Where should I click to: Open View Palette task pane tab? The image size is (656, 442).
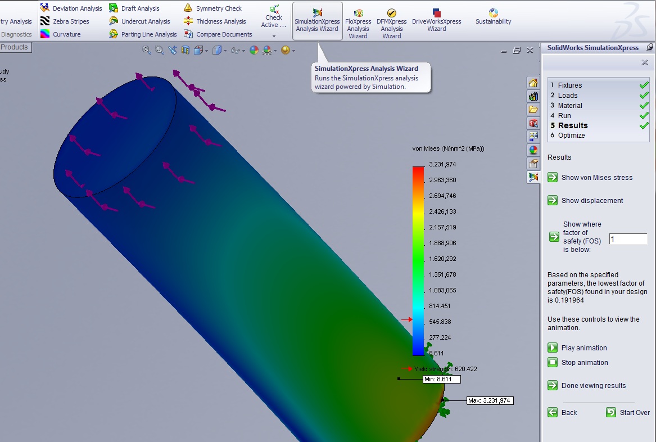pos(533,137)
